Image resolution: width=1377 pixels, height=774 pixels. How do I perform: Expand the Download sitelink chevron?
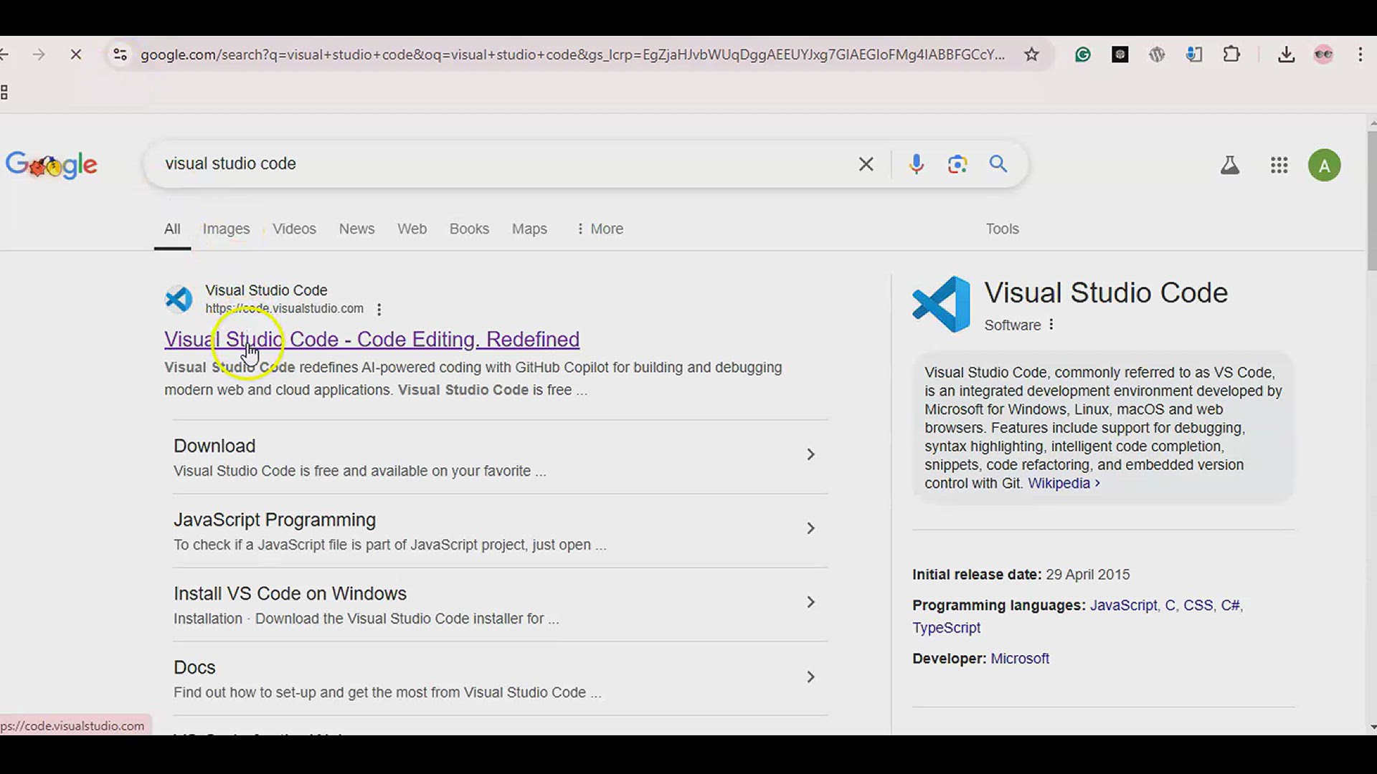click(x=810, y=454)
